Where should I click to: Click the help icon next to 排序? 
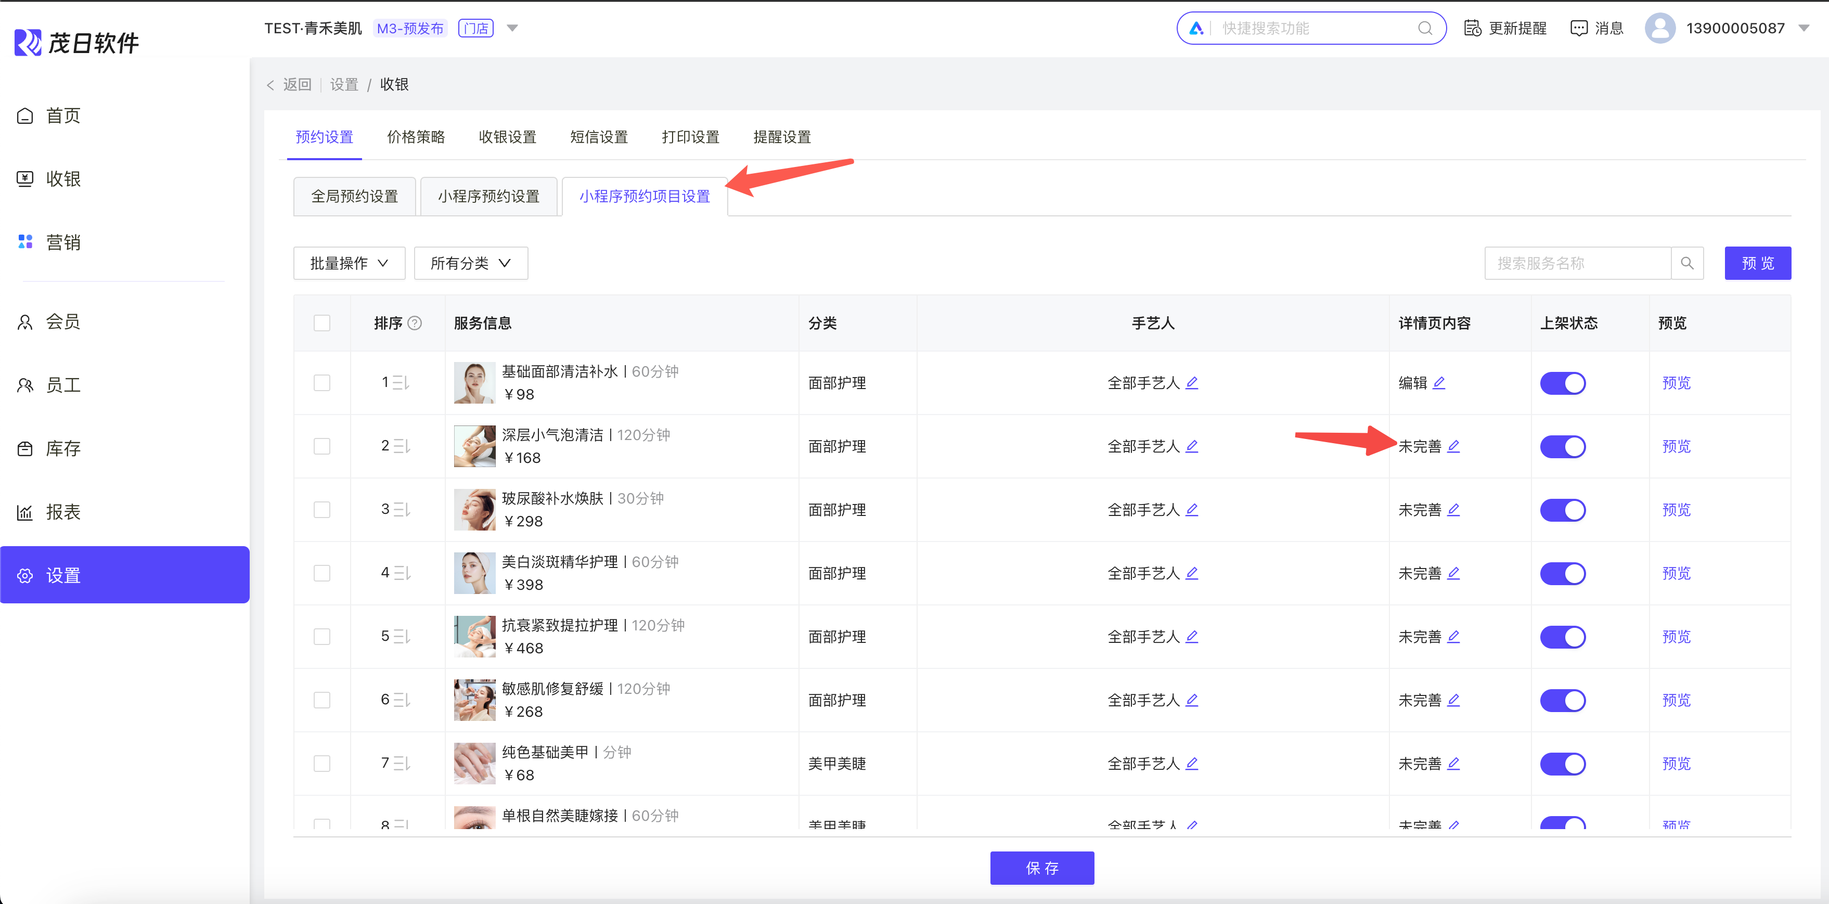415,323
